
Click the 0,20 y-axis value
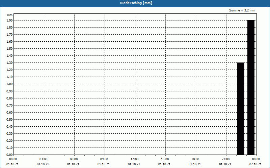click(9, 141)
